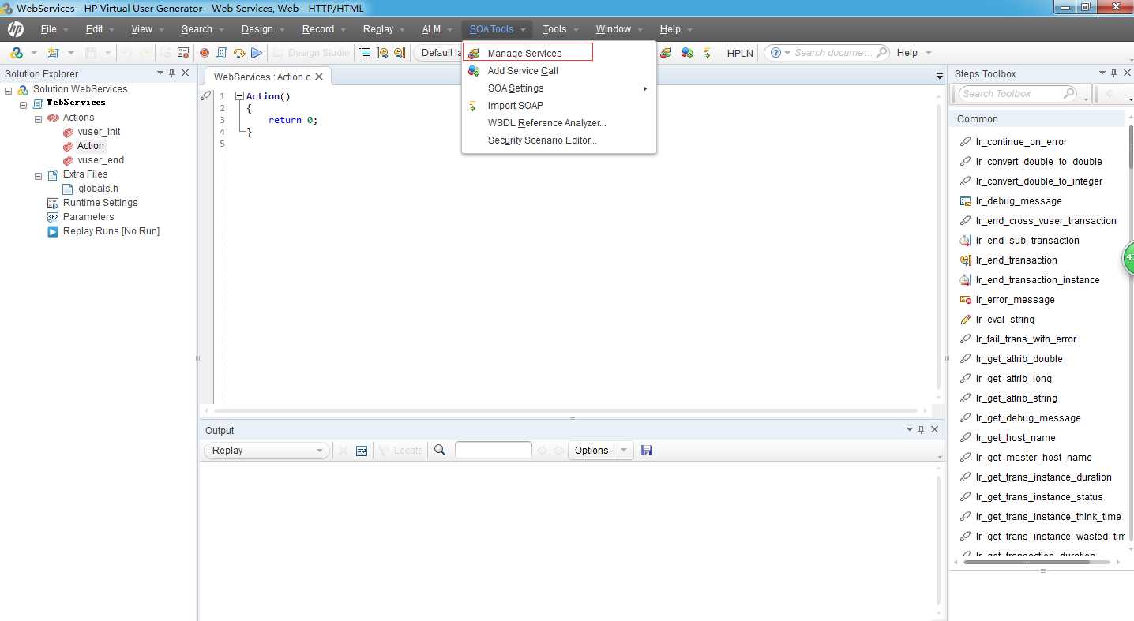Image resolution: width=1134 pixels, height=621 pixels.
Task: Click the step-over arrow toolbar icon
Action: click(x=239, y=53)
